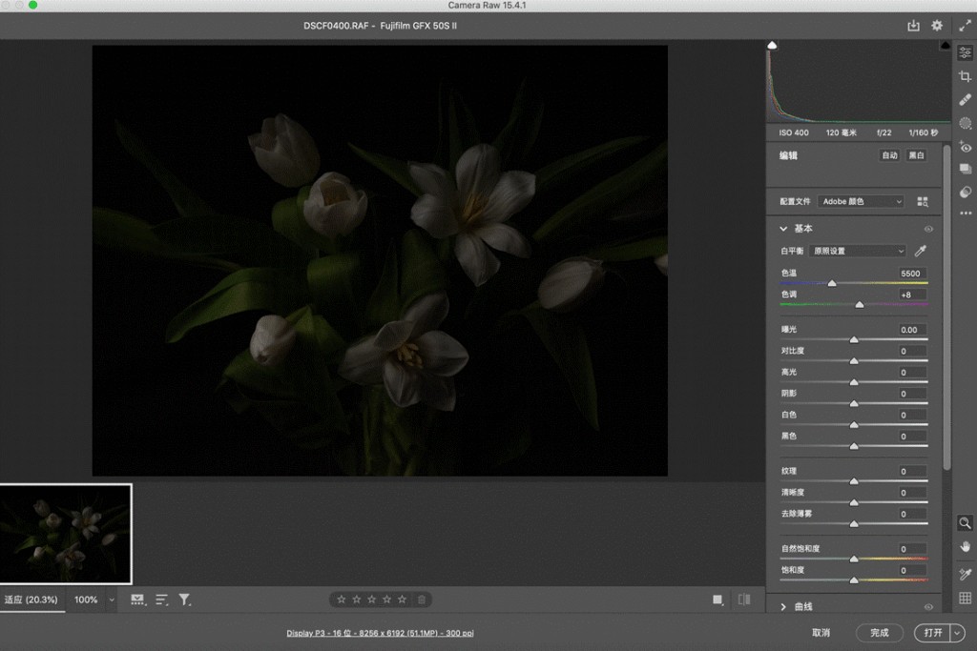Select the Healing tool

(x=965, y=99)
